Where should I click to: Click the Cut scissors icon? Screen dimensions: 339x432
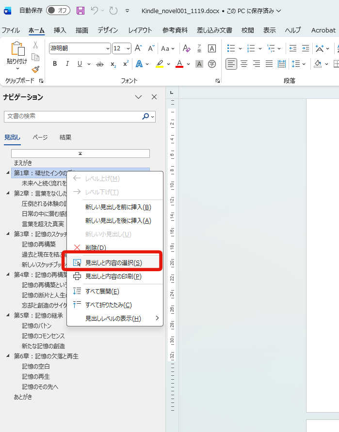click(x=35, y=45)
